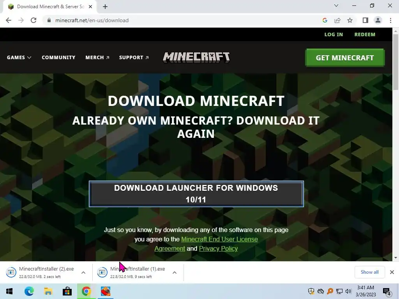399x299 pixels.
Task: Close the downloads bar
Action: (392, 272)
